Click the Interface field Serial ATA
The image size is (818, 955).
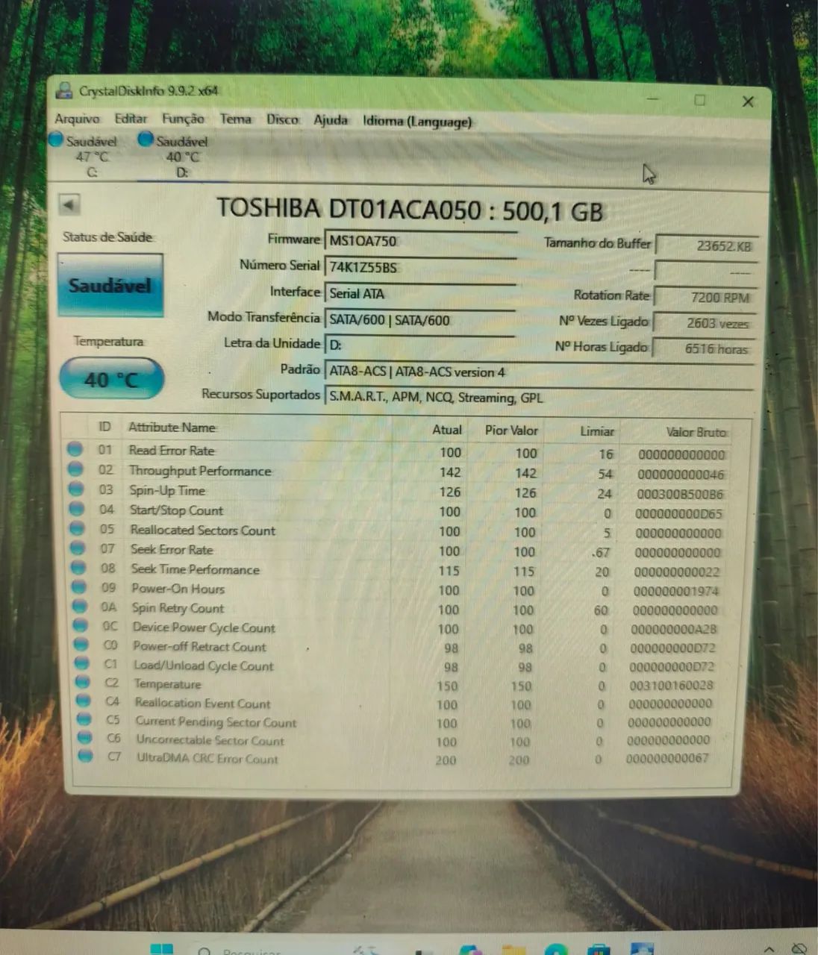click(420, 293)
